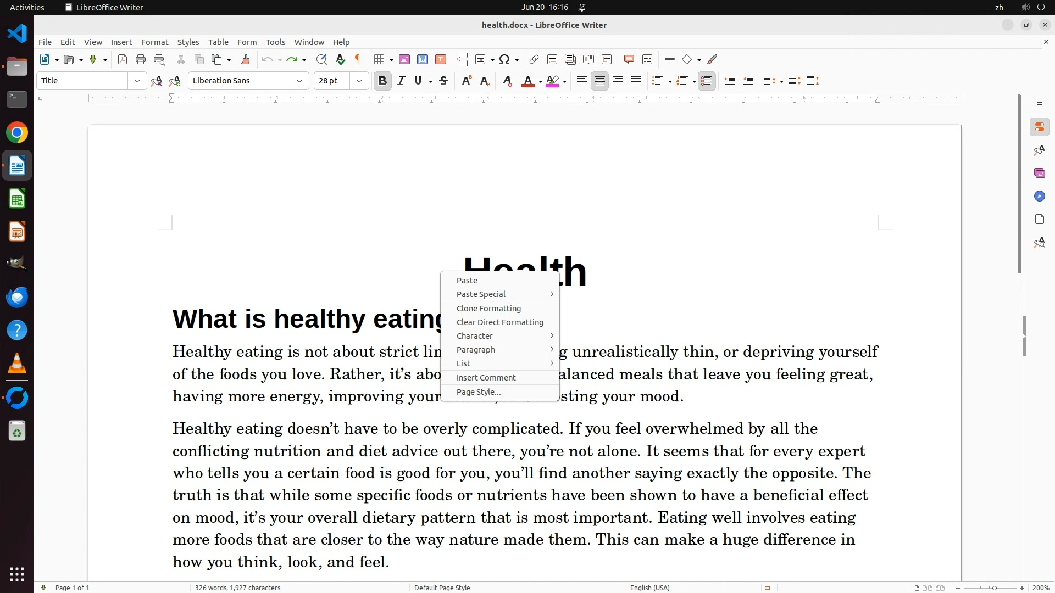Open the Liberation Sans font name dropdown
1055x593 pixels.
point(299,81)
